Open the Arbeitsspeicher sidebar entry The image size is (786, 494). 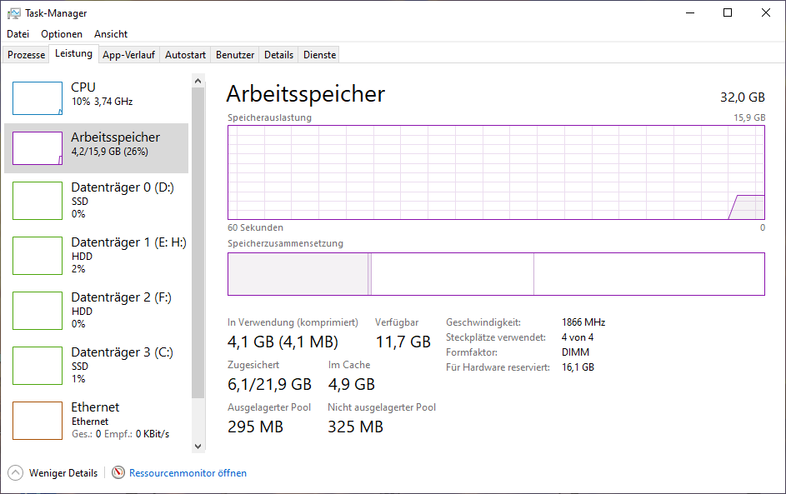click(x=100, y=144)
